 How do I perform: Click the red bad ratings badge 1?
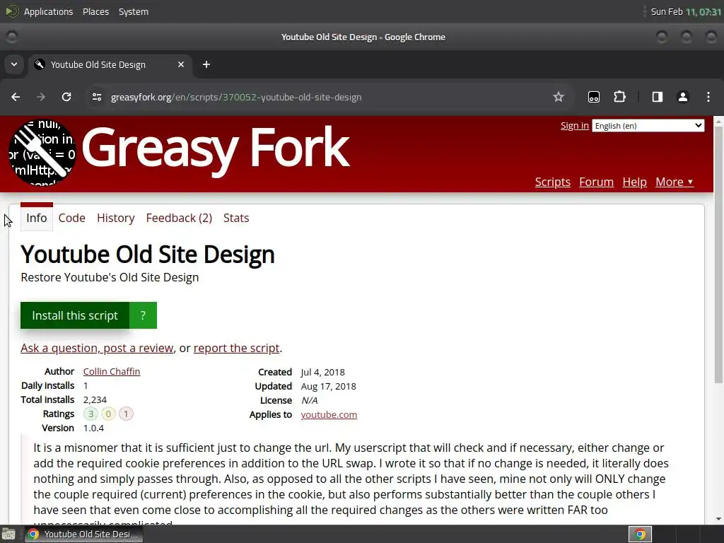pos(126,414)
